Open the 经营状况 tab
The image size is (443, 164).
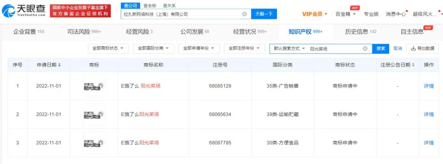(x=250, y=32)
